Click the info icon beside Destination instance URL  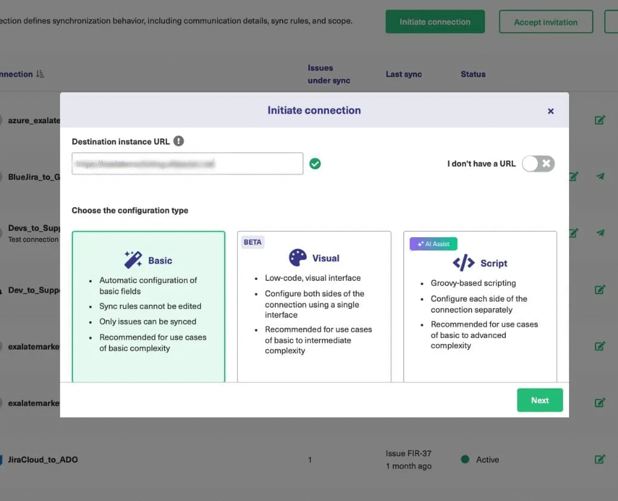pos(179,141)
